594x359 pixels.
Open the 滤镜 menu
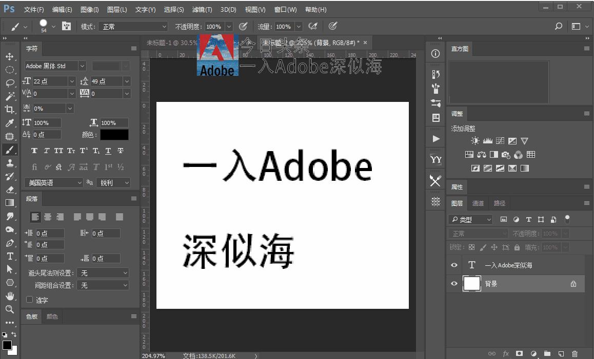click(202, 9)
